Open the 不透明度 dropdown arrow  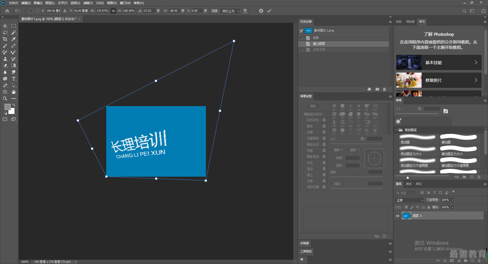tap(452, 200)
